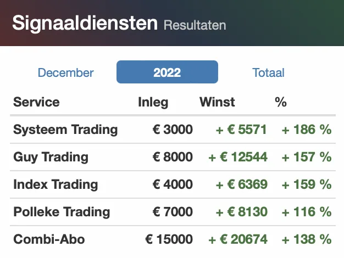The width and height of the screenshot is (344, 258).
Task: Click the percent column header
Action: (x=281, y=102)
